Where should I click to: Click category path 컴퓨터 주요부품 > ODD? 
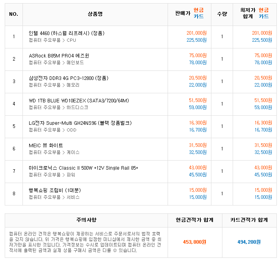52,130
